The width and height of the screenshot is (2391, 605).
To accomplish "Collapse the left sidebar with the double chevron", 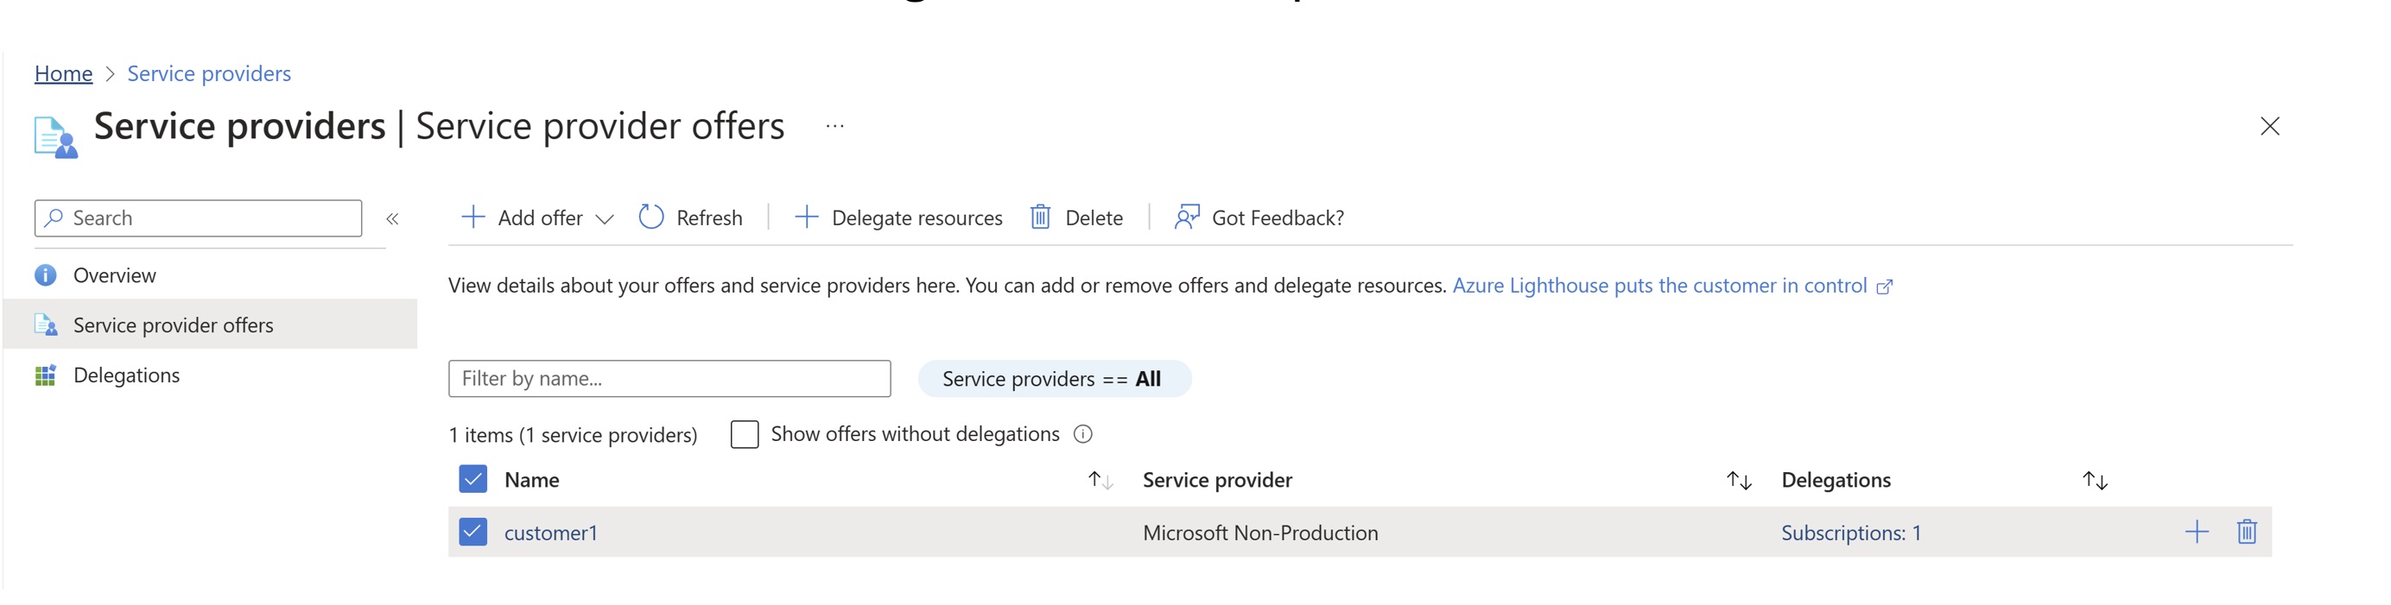I will tap(393, 219).
